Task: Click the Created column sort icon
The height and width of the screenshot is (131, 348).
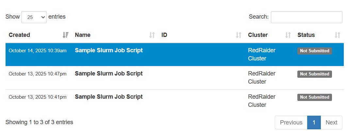Action: pos(65,35)
